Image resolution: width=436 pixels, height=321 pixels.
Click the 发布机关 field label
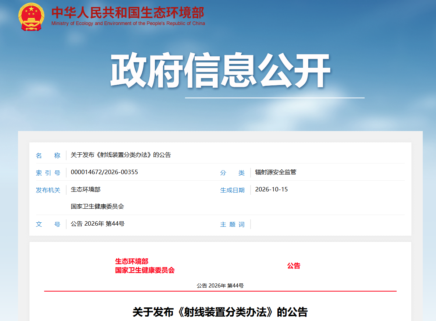[x=48, y=190]
